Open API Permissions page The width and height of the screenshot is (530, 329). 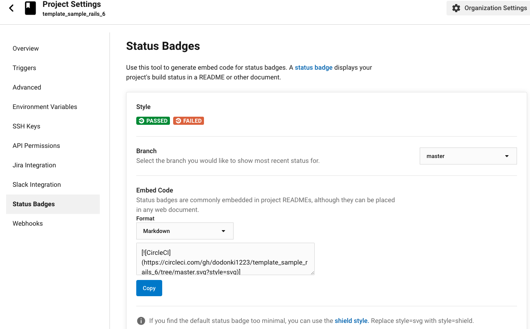(x=36, y=146)
